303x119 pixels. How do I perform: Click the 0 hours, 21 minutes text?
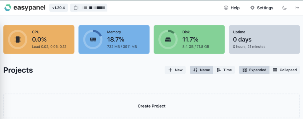point(249,46)
